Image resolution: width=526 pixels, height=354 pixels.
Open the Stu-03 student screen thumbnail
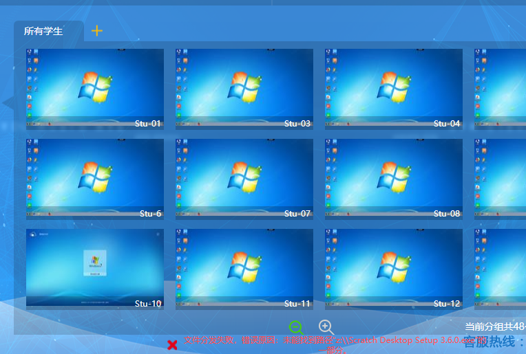tap(244, 89)
